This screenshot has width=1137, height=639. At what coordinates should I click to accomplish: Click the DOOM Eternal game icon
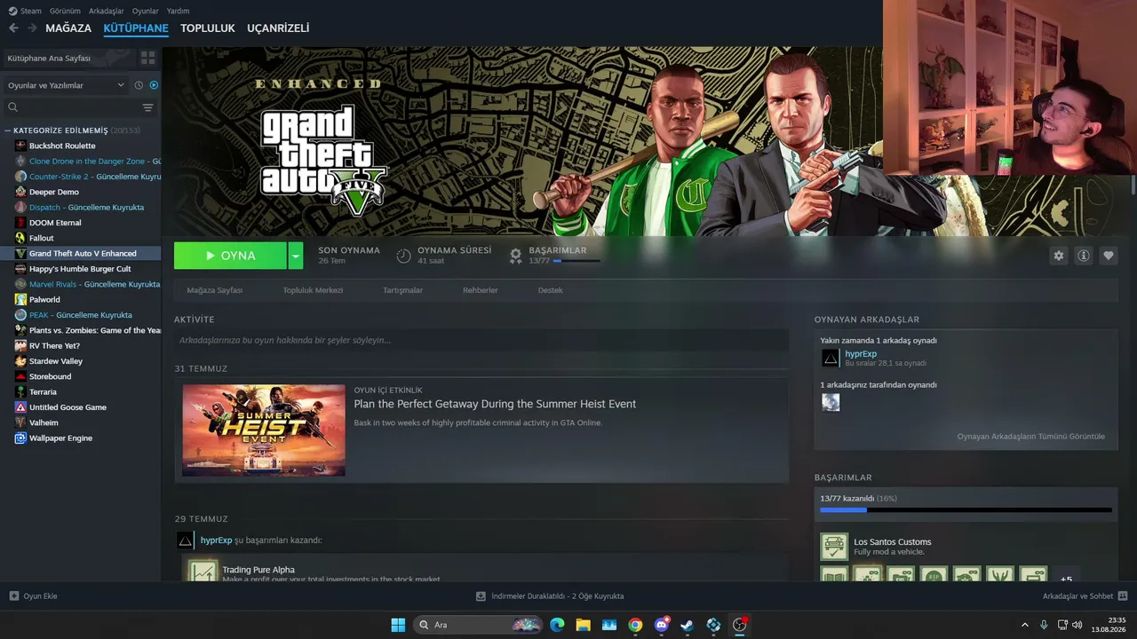[x=20, y=223]
